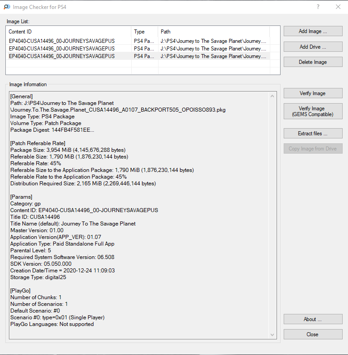This screenshot has height=355, width=348.
Task: Click the Close button at bottom right
Action: [x=313, y=334]
